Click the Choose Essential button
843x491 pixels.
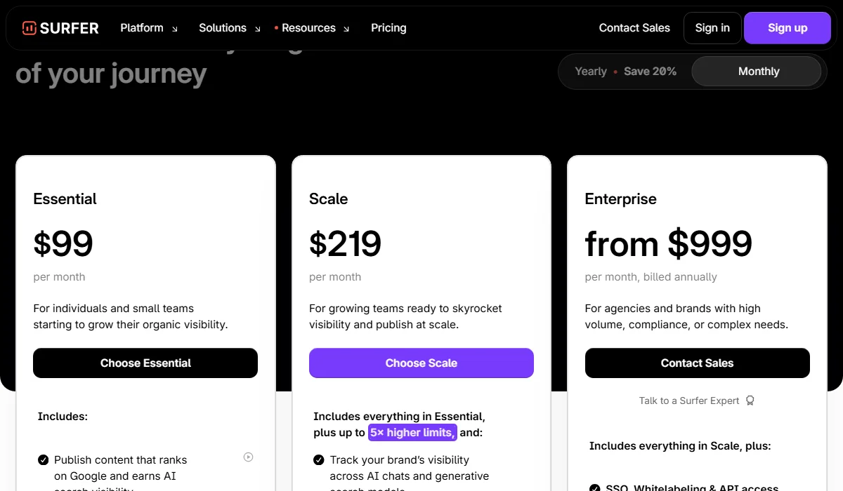tap(145, 363)
